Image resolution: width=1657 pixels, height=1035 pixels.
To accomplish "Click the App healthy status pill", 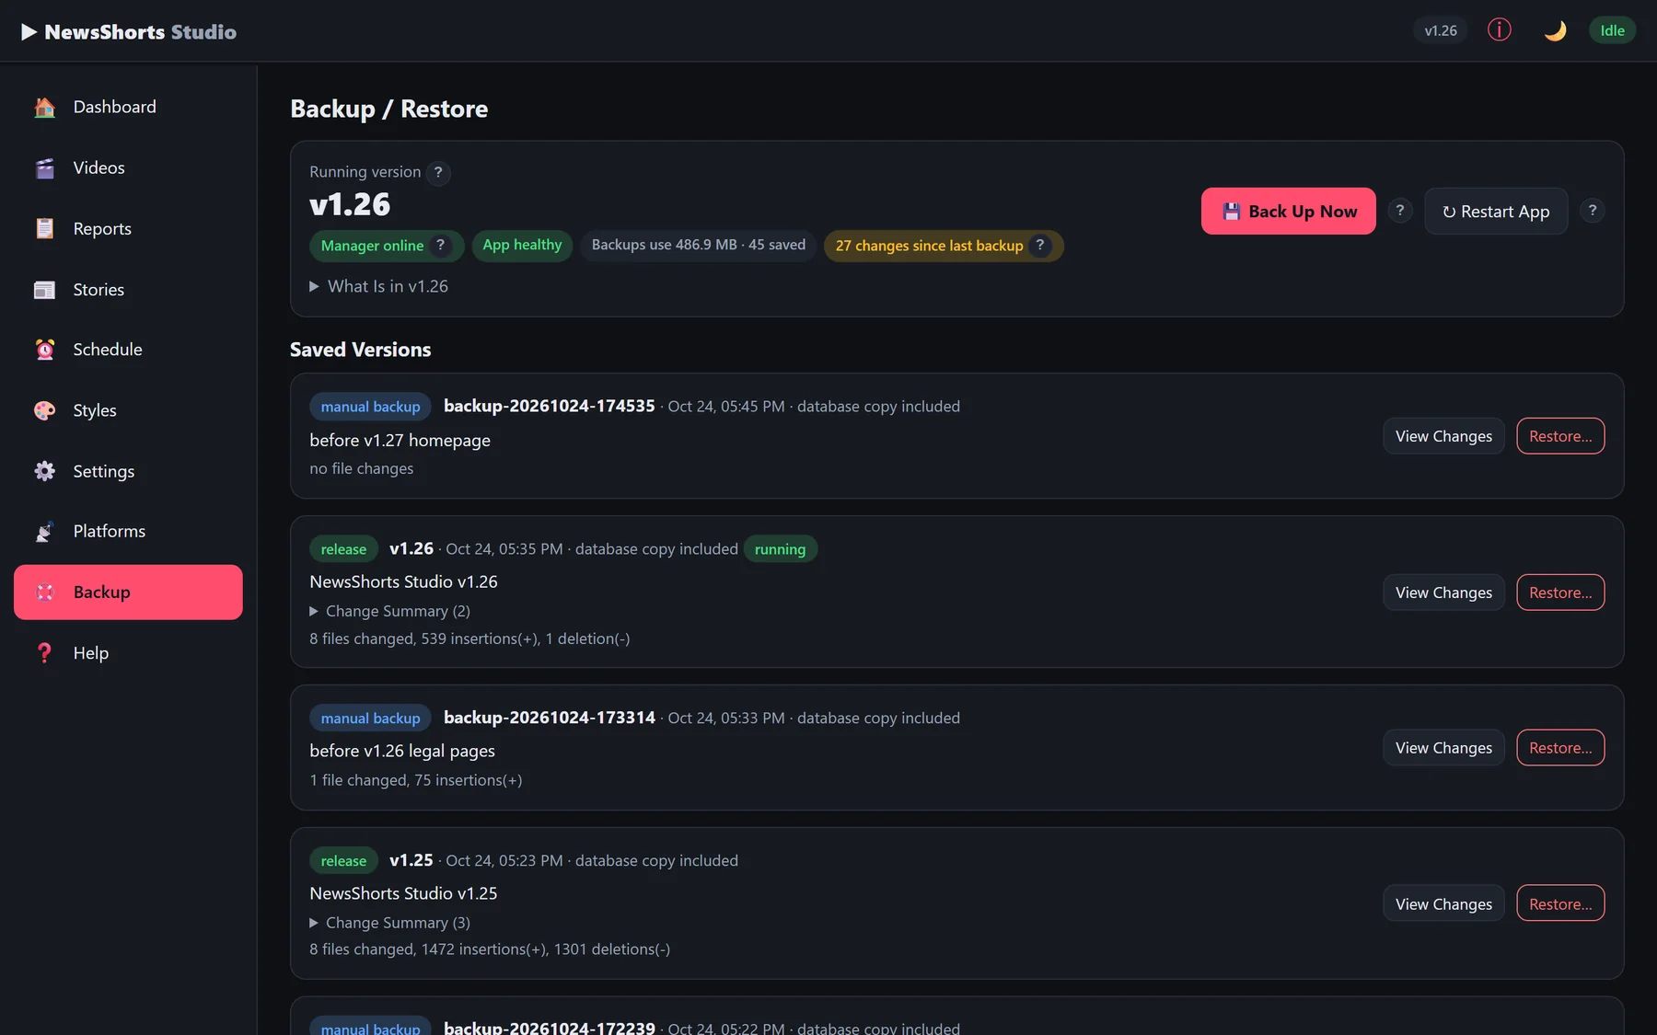I will tap(522, 245).
